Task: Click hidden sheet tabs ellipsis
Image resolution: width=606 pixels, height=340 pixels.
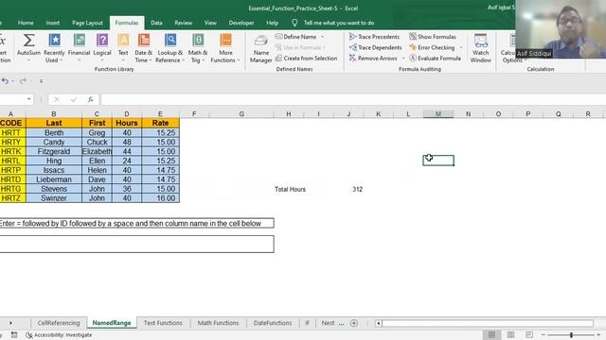Action: click(341, 323)
